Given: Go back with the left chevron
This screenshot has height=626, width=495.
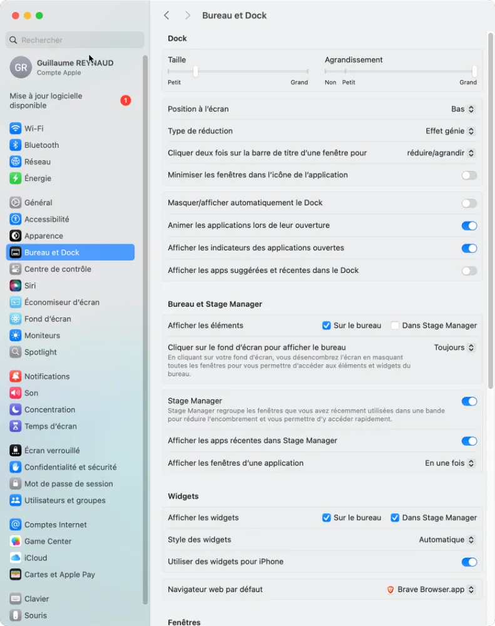Looking at the screenshot, I should point(166,16).
